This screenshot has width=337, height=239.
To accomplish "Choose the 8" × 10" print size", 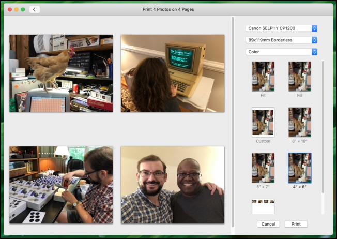I will 300,122.
